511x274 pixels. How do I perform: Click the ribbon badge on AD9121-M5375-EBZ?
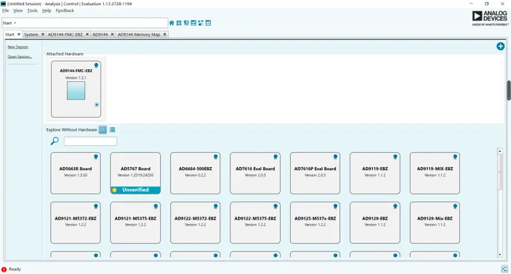[156, 207]
